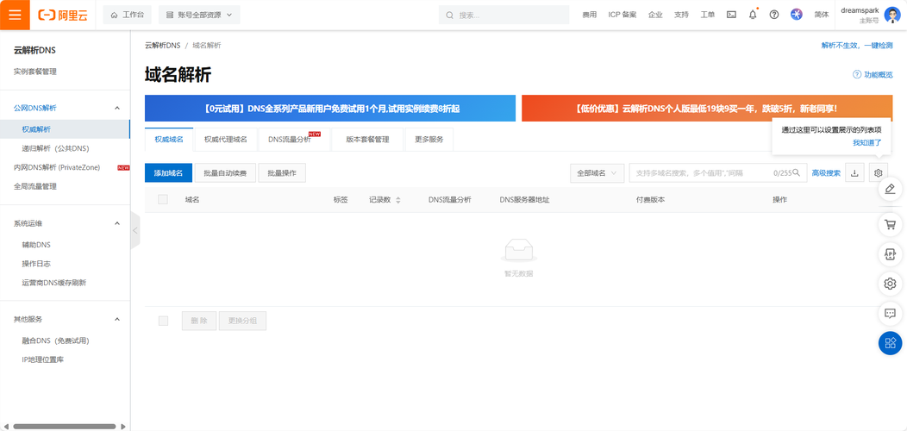This screenshot has height=431, width=907.
Task: Open the floating chat feedback icon
Action: coord(891,314)
